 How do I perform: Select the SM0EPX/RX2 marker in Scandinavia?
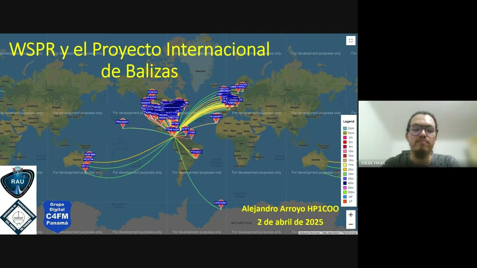[238, 87]
